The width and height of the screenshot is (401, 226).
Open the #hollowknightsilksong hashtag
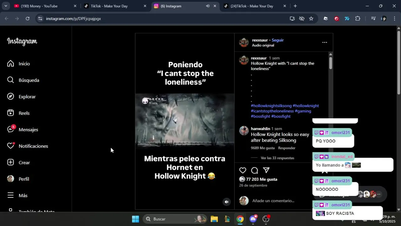[x=271, y=106]
